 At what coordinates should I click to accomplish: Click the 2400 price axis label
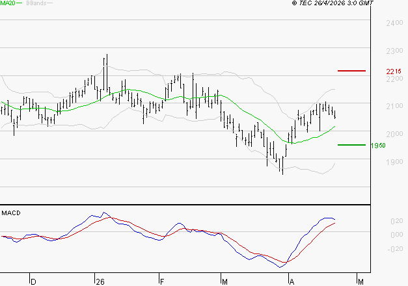(x=394, y=23)
